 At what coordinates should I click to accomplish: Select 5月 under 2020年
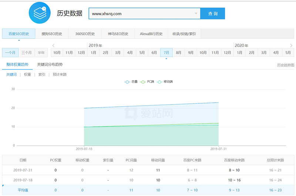point(288,53)
